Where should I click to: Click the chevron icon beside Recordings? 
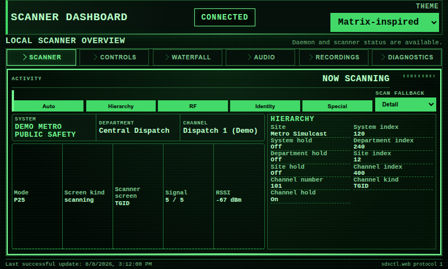311,57
